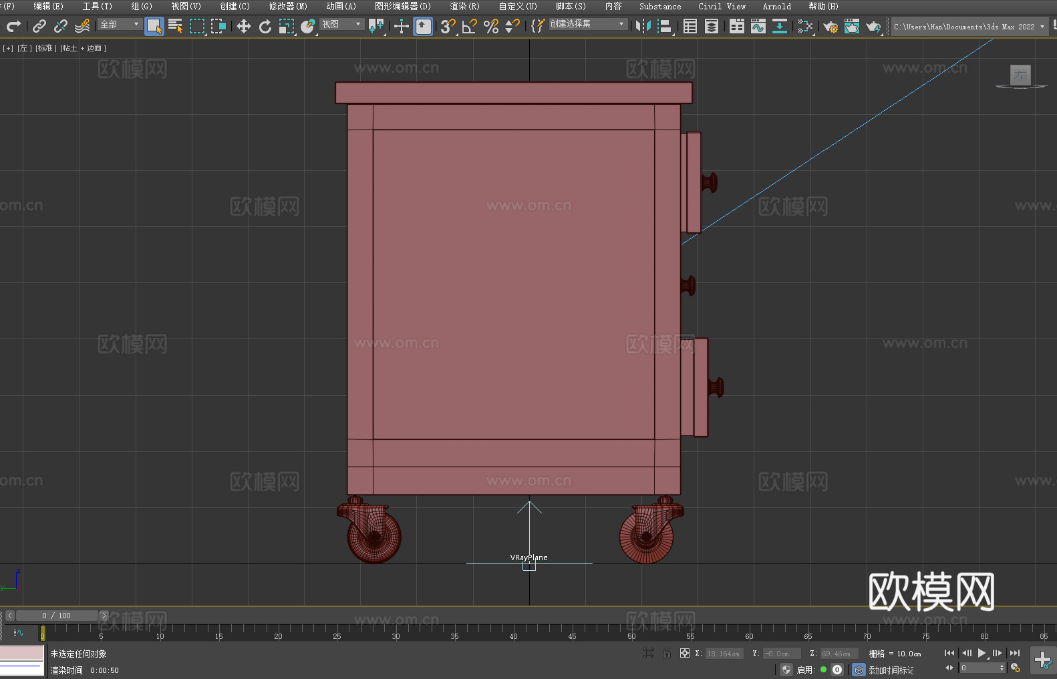Click the Play Animation button
This screenshot has width=1057, height=679.
pos(982,653)
